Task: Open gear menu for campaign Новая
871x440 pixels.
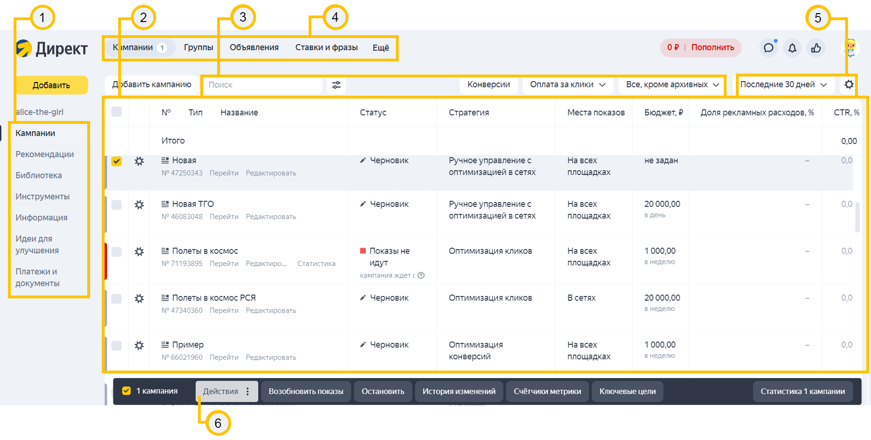Action: pyautogui.click(x=139, y=161)
